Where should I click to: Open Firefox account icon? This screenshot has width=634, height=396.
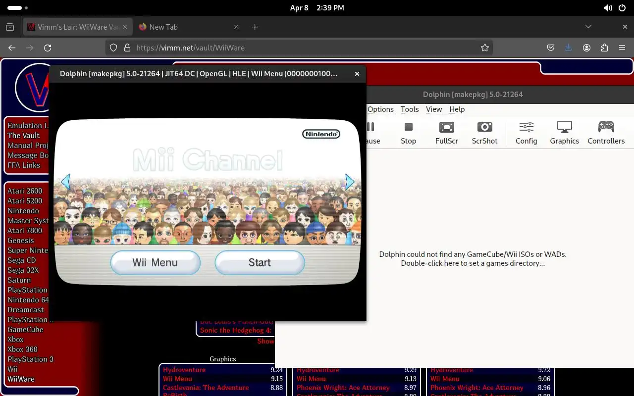(586, 48)
